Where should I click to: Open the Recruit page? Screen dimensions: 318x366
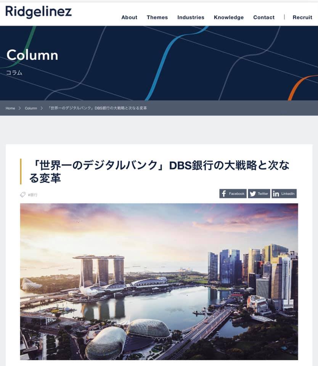302,17
